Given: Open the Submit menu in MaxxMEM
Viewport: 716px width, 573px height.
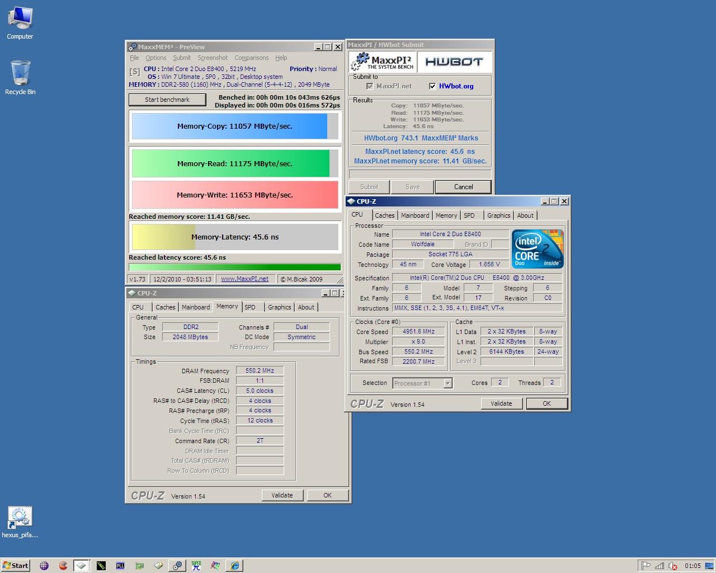Looking at the screenshot, I should point(182,58).
